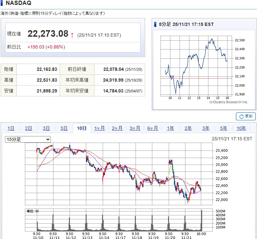This screenshot has width=257, height=239.
Task: Show the 2ヶ月 chart range
Action: point(117,129)
